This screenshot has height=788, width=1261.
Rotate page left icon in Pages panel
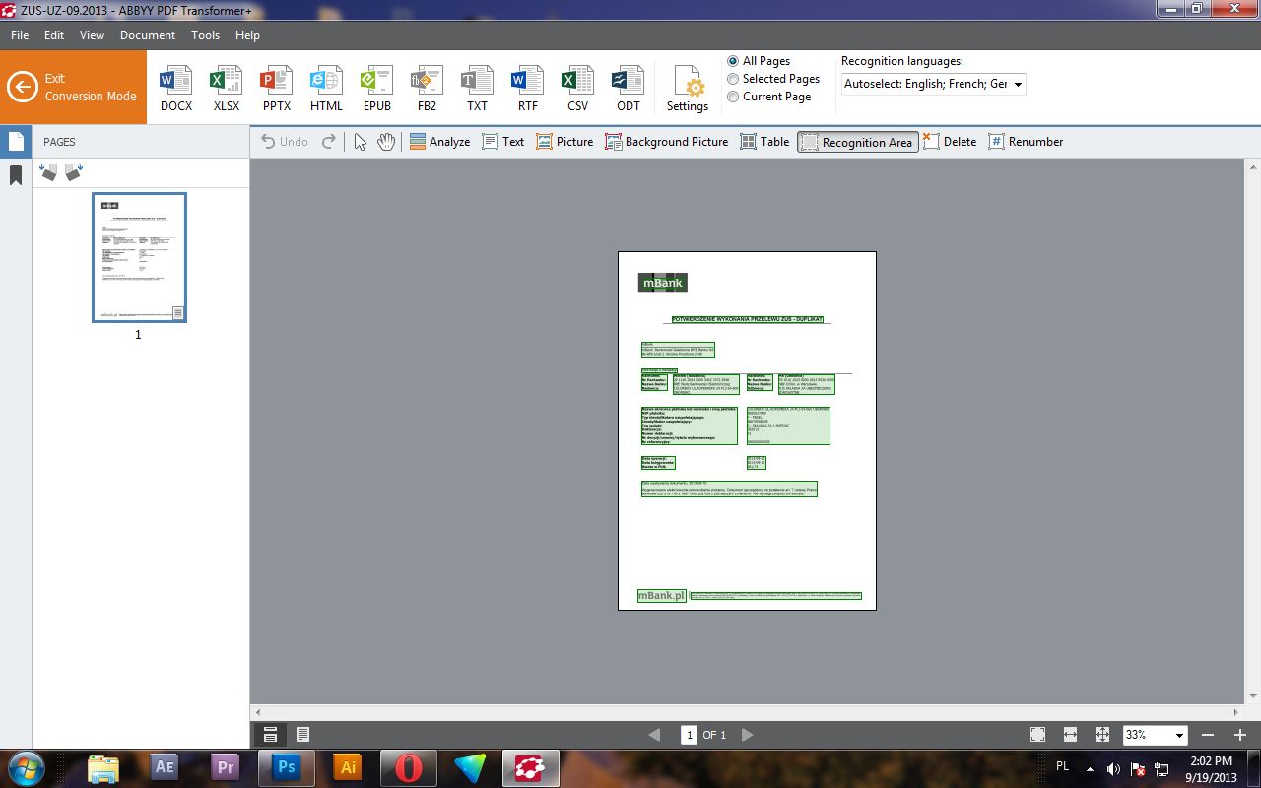coord(48,172)
